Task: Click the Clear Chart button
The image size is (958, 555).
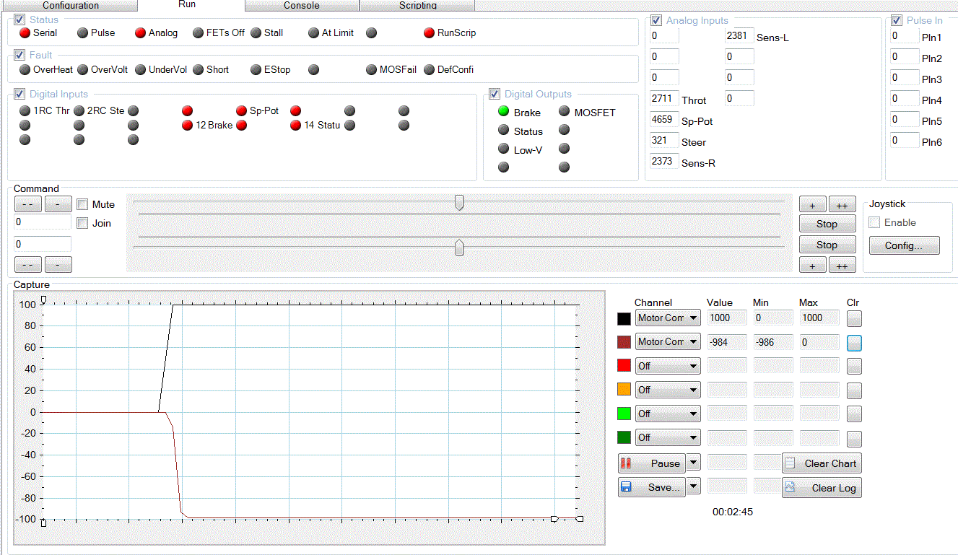Action: (x=822, y=463)
